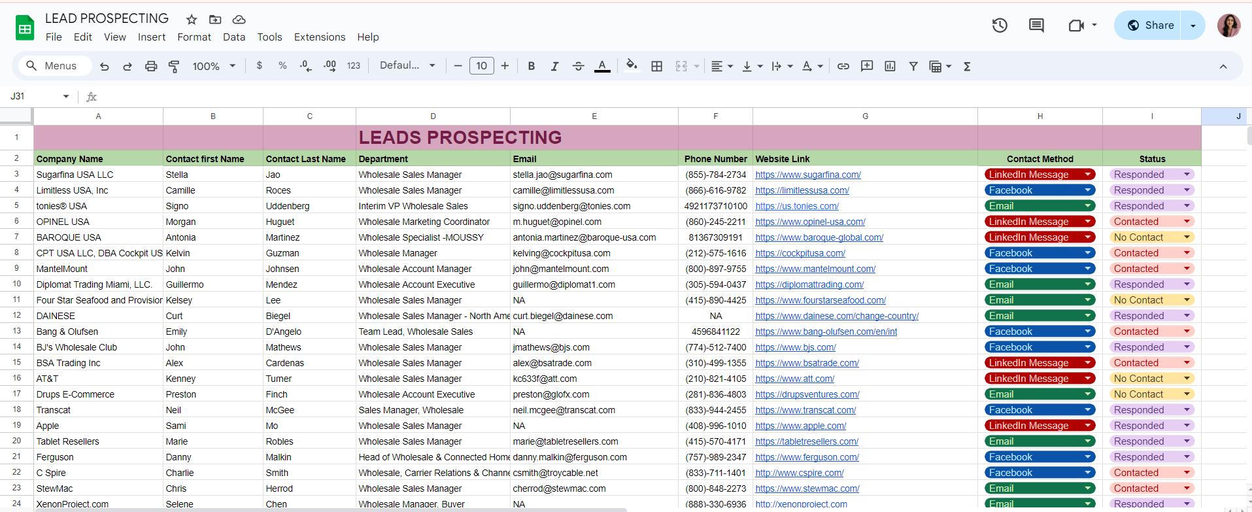Select row 5 header
Viewport: 1252px width, 512px height.
pyautogui.click(x=16, y=205)
